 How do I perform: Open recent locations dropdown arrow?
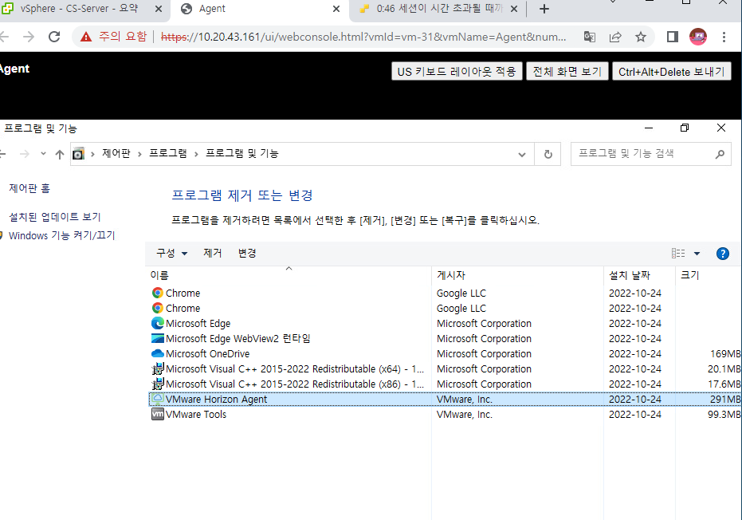pyautogui.click(x=43, y=153)
